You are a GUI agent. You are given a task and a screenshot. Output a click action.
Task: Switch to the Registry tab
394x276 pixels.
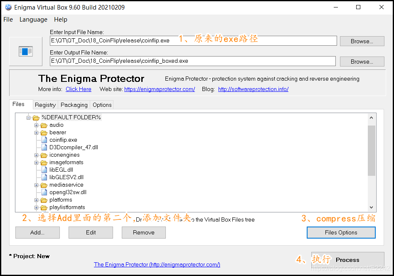click(x=45, y=105)
